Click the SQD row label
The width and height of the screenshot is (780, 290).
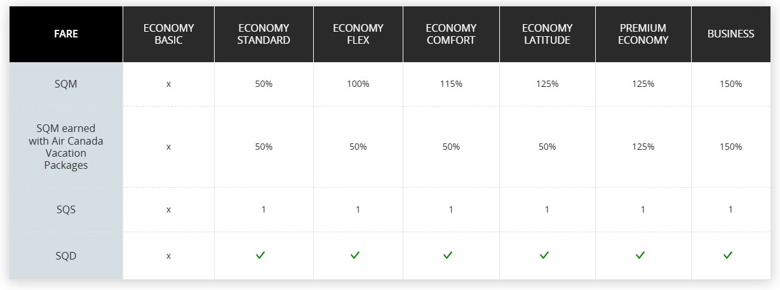tap(66, 256)
